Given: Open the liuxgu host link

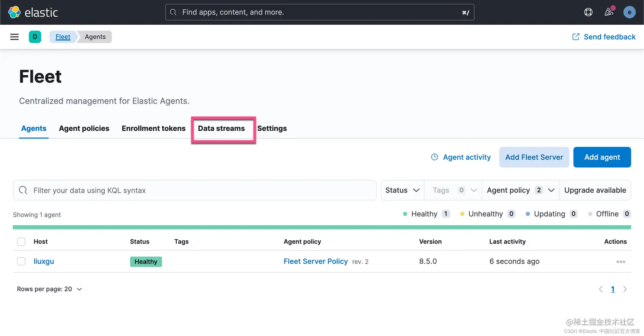Looking at the screenshot, I should (x=44, y=261).
